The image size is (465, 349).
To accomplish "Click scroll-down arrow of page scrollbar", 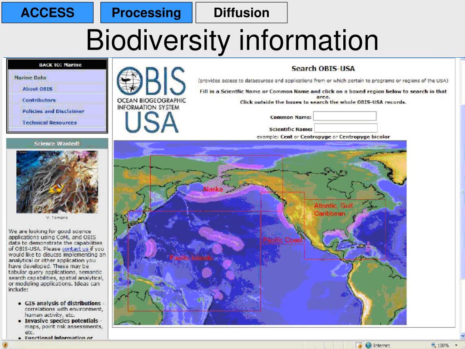I will point(462,336).
